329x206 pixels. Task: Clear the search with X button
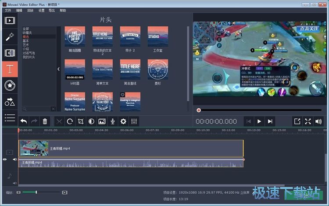[x=53, y=109]
